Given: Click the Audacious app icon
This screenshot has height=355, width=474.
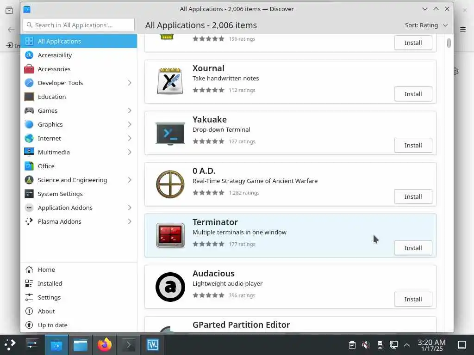Looking at the screenshot, I should tap(170, 287).
